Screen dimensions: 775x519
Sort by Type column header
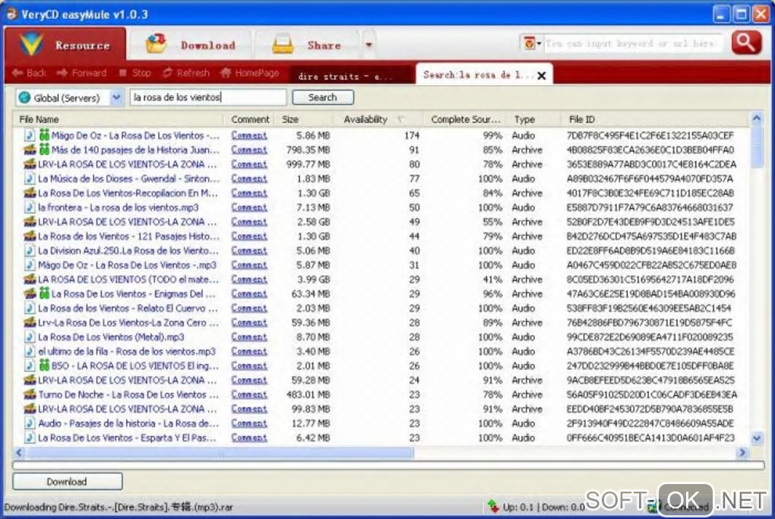click(x=534, y=119)
